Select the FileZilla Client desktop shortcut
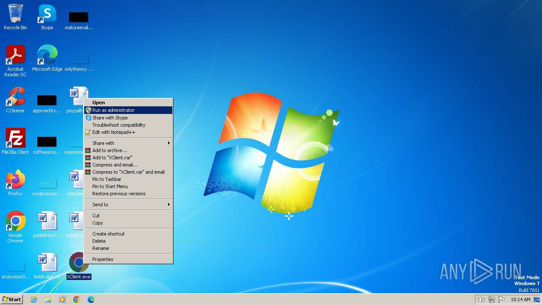Viewport: 542px width, 305px height. tap(15, 141)
